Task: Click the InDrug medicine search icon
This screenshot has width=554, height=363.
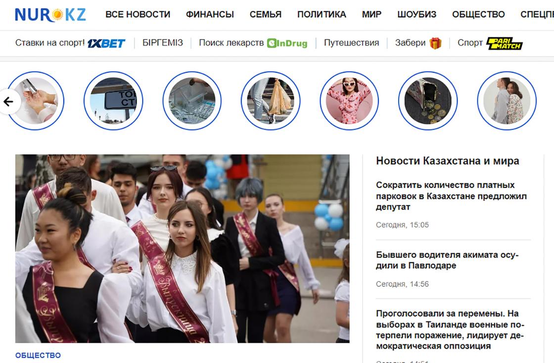Action: [x=272, y=43]
